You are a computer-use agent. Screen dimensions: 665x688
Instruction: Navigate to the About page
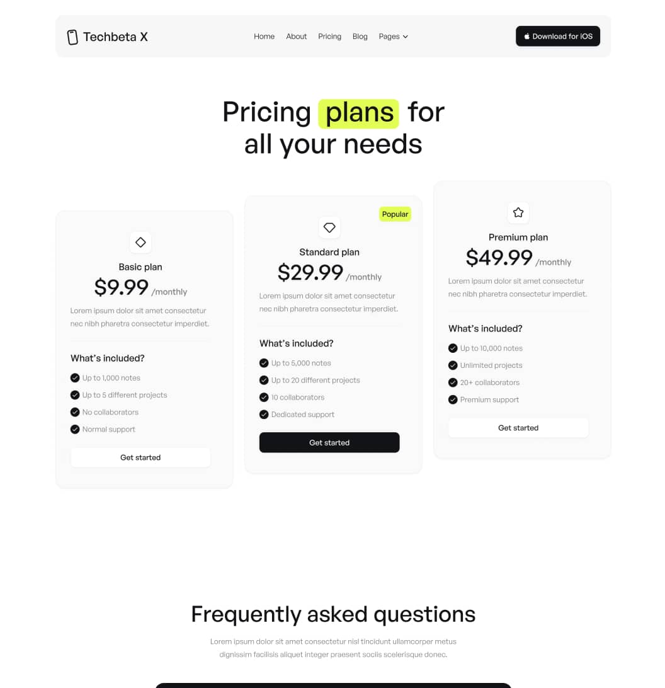296,36
